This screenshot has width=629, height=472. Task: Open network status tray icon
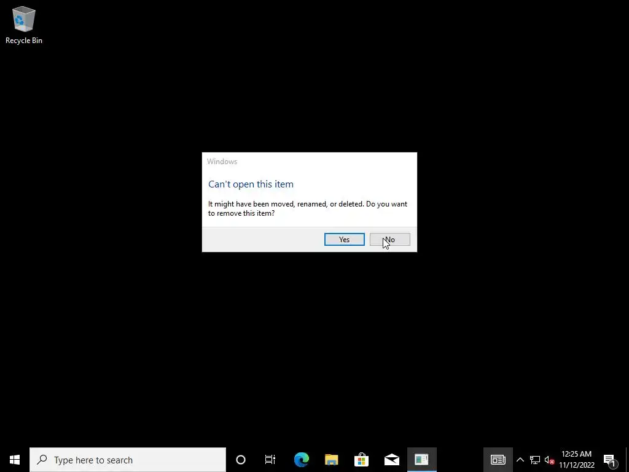(x=535, y=460)
